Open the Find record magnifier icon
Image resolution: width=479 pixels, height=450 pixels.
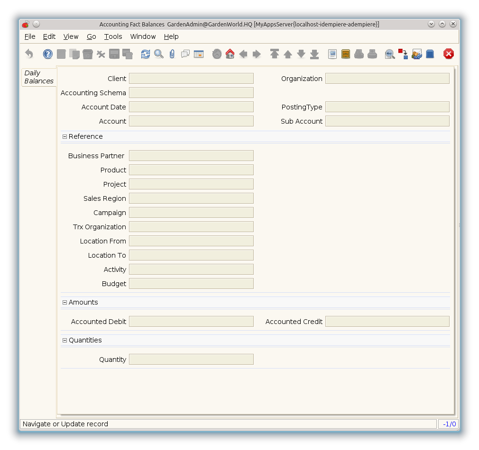(x=159, y=54)
